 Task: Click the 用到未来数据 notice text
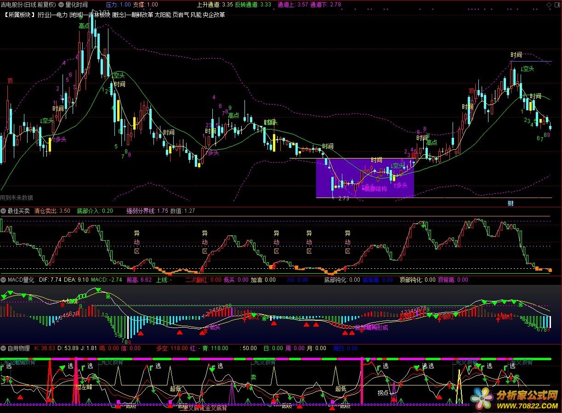click(17, 198)
